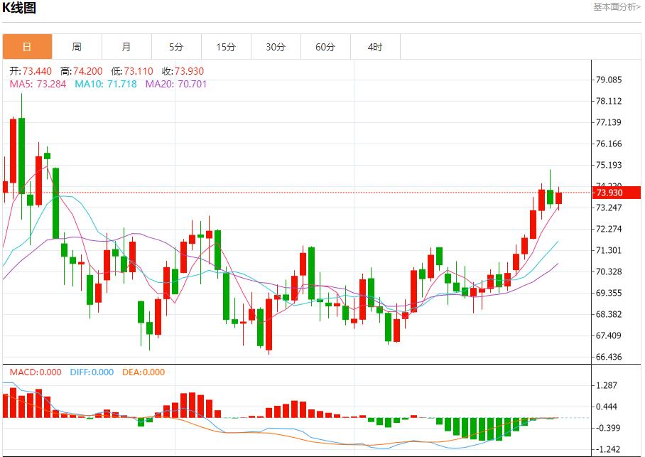Choose the 60分 timeframe tab

coord(325,47)
